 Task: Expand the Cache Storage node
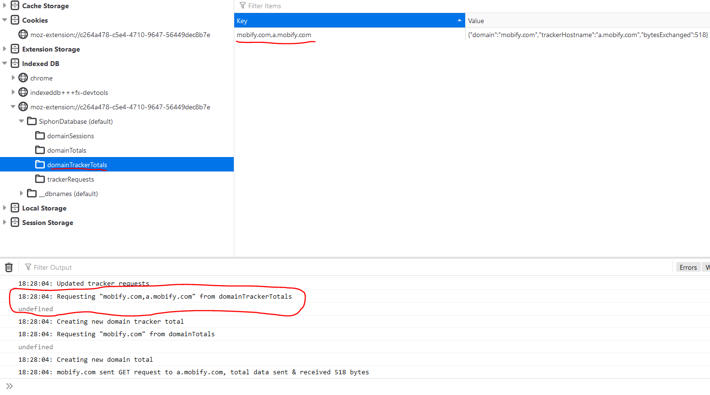point(5,6)
